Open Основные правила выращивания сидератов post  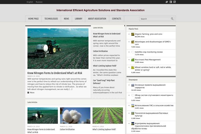coord(150,86)
